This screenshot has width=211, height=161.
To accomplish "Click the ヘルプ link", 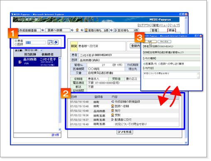I will tap(175, 25).
